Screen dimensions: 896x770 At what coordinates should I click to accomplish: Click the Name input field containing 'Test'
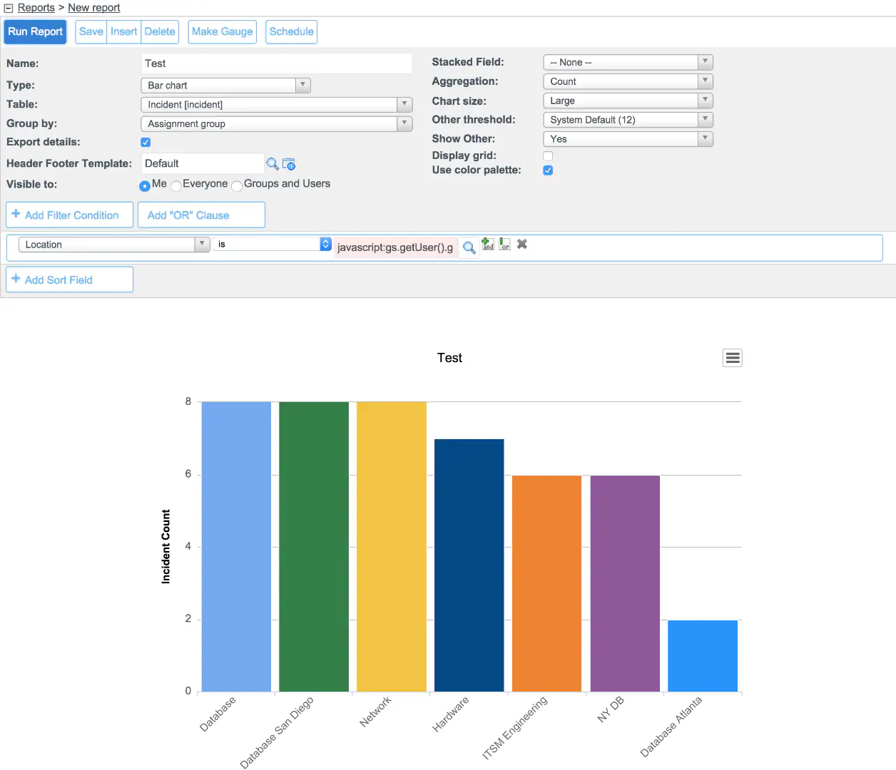[x=276, y=63]
